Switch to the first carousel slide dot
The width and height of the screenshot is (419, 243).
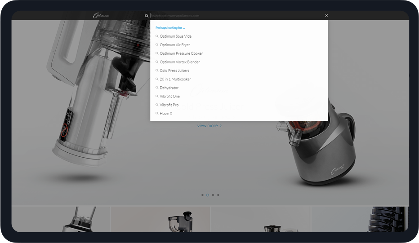tap(202, 195)
